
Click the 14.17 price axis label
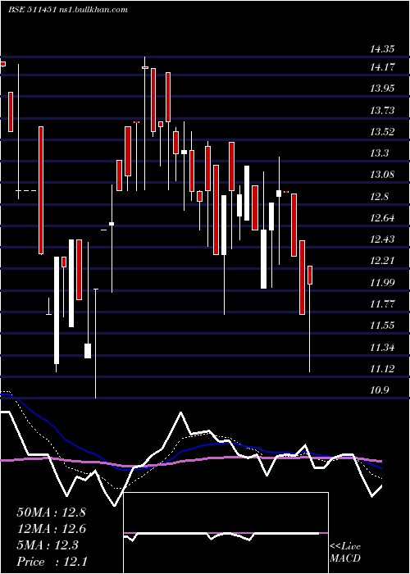click(x=382, y=67)
